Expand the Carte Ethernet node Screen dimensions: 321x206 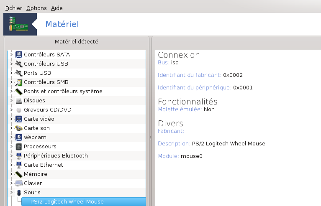(x=11, y=165)
